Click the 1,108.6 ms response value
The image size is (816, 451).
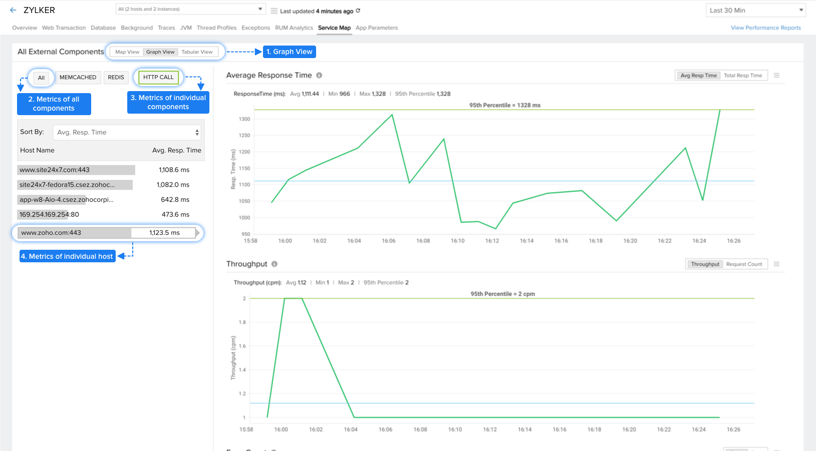(x=174, y=170)
